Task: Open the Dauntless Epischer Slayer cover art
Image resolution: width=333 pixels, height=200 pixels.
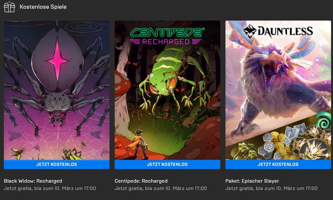Action: 278,90
